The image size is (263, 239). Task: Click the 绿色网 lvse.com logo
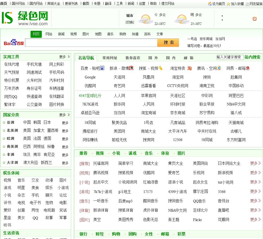(25, 18)
